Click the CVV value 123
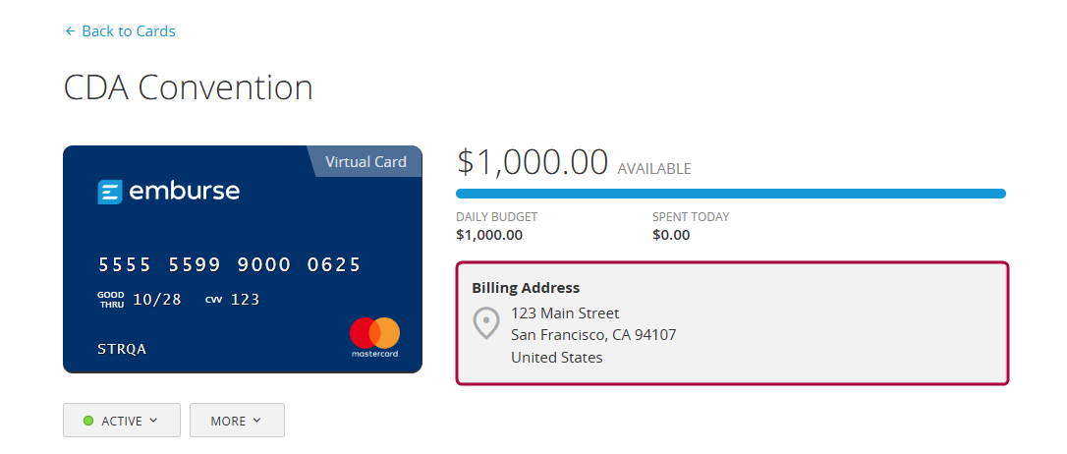This screenshot has height=454, width=1067. 245,300
